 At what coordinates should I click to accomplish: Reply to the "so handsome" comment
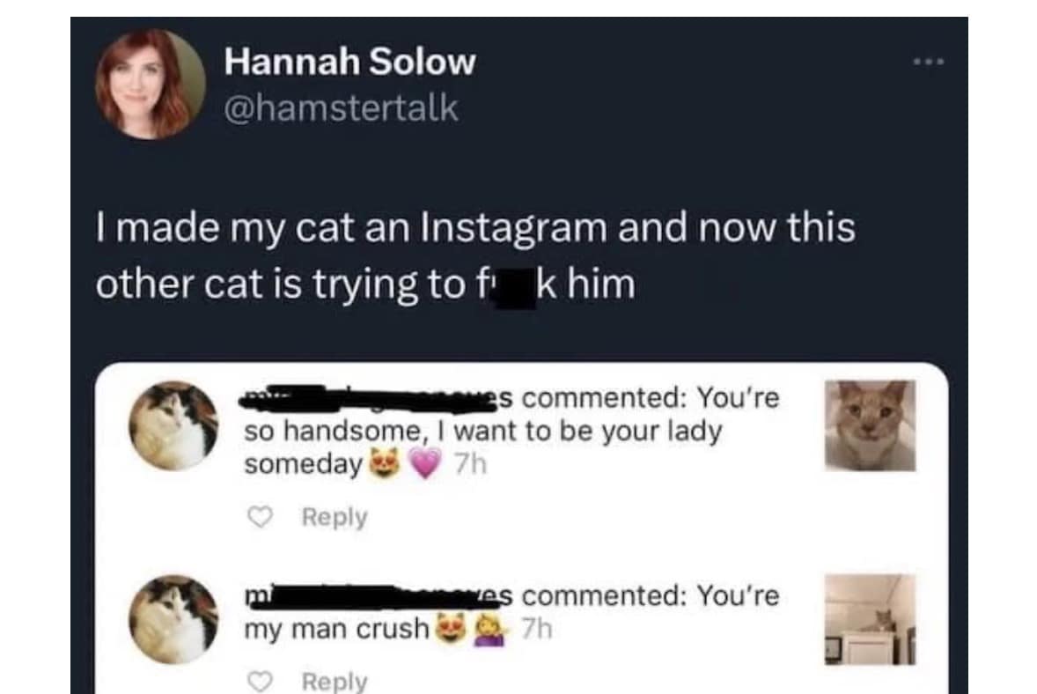coord(335,517)
